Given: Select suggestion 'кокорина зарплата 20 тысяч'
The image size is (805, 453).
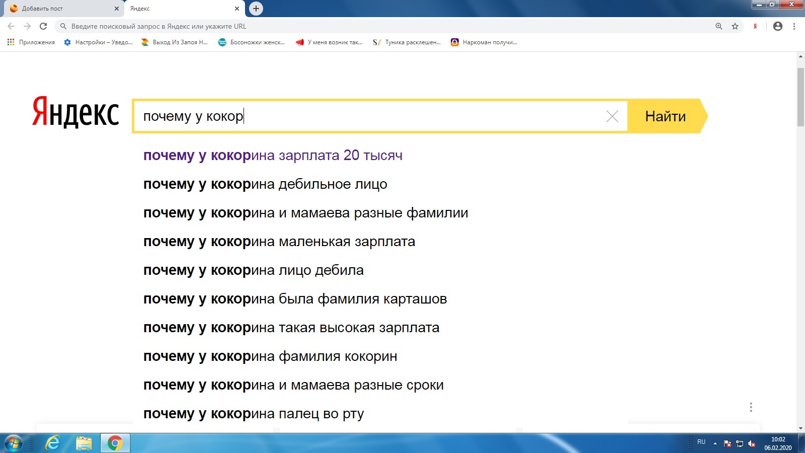Looking at the screenshot, I should (x=273, y=156).
